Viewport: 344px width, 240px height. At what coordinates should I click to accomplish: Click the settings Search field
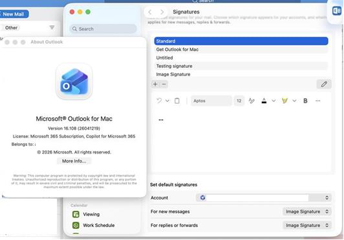pos(103,28)
